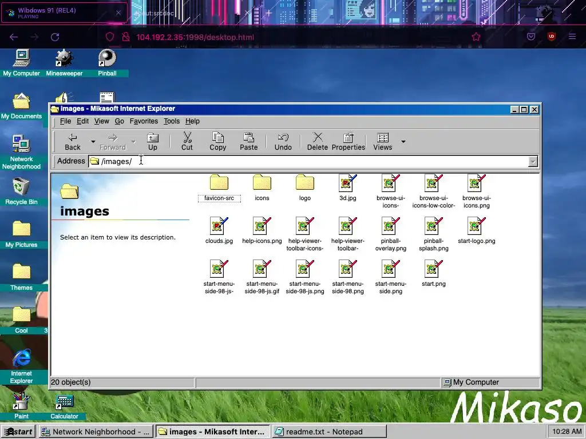Switch to Network Neighborhood taskbar window
This screenshot has height=439, width=586.
click(96, 432)
